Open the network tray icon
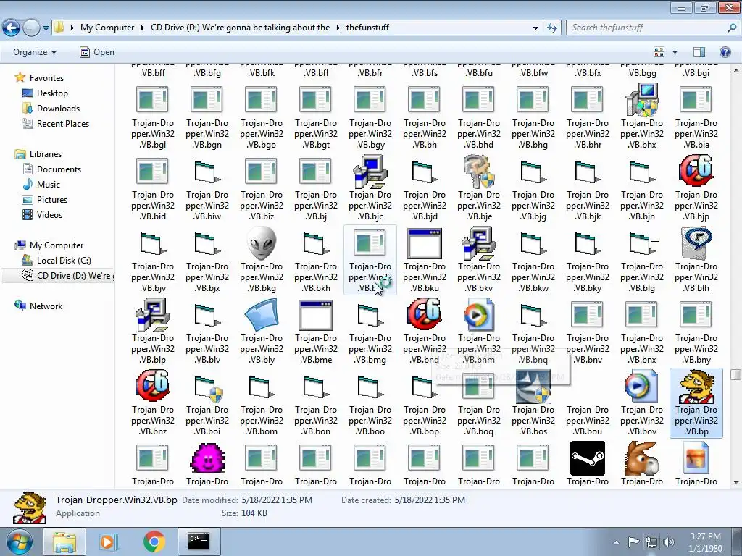 (x=651, y=542)
